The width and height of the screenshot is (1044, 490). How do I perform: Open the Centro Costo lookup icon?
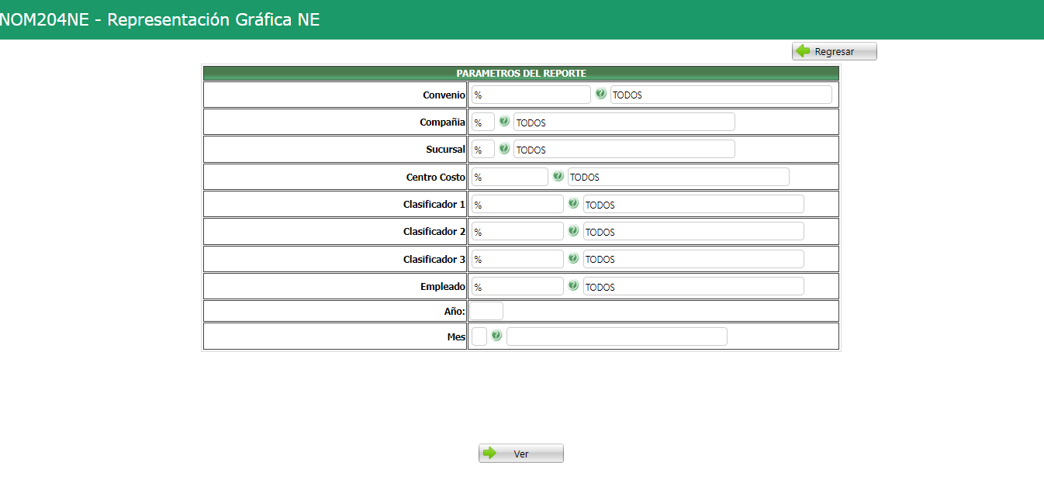tap(558, 176)
